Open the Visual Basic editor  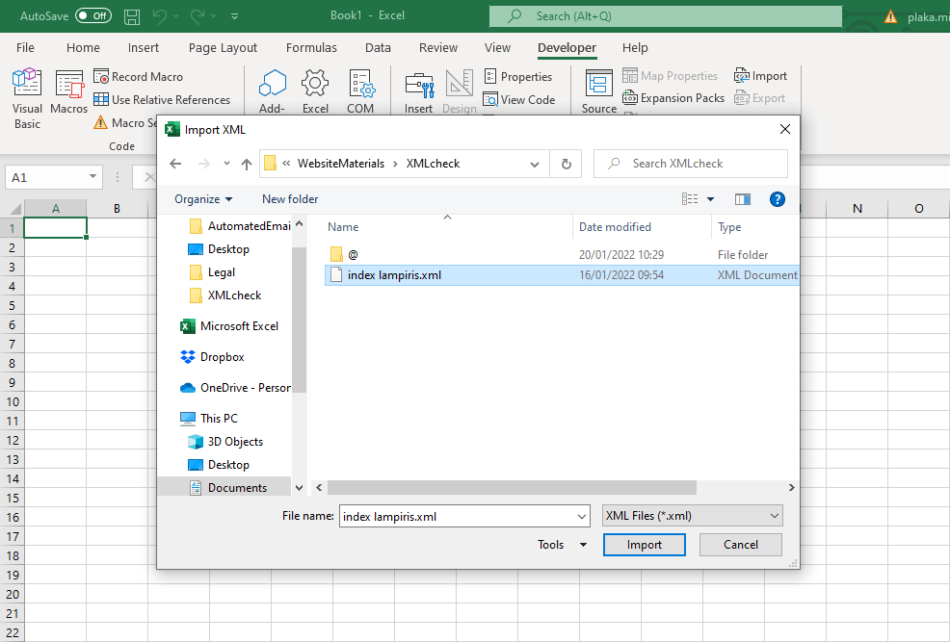tap(27, 98)
